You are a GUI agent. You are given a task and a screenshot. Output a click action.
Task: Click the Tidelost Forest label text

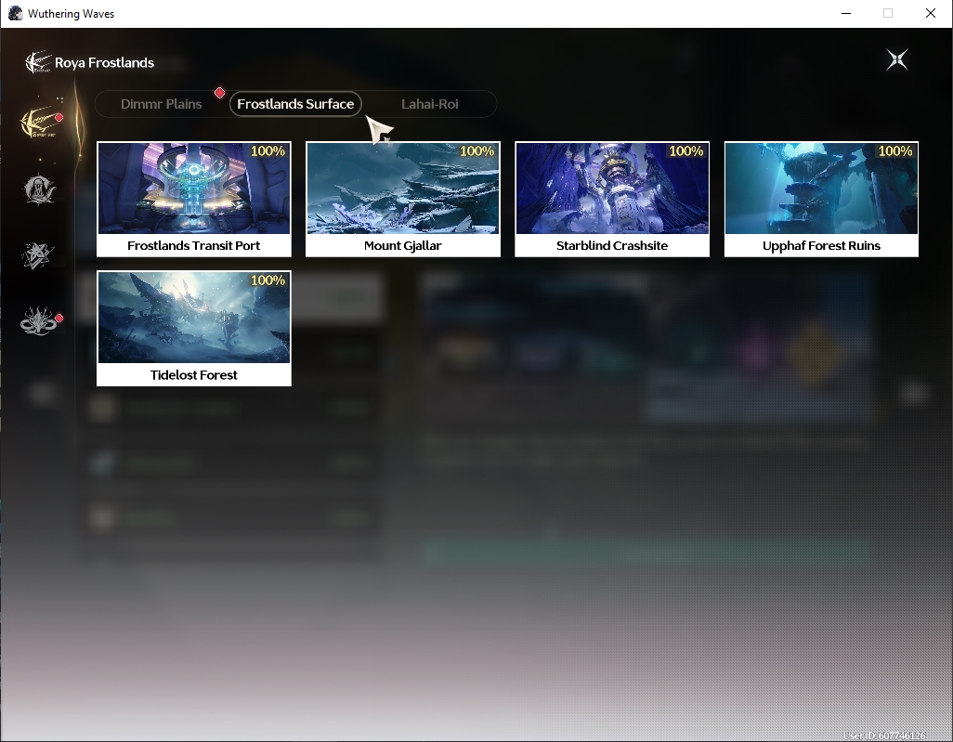pos(193,375)
